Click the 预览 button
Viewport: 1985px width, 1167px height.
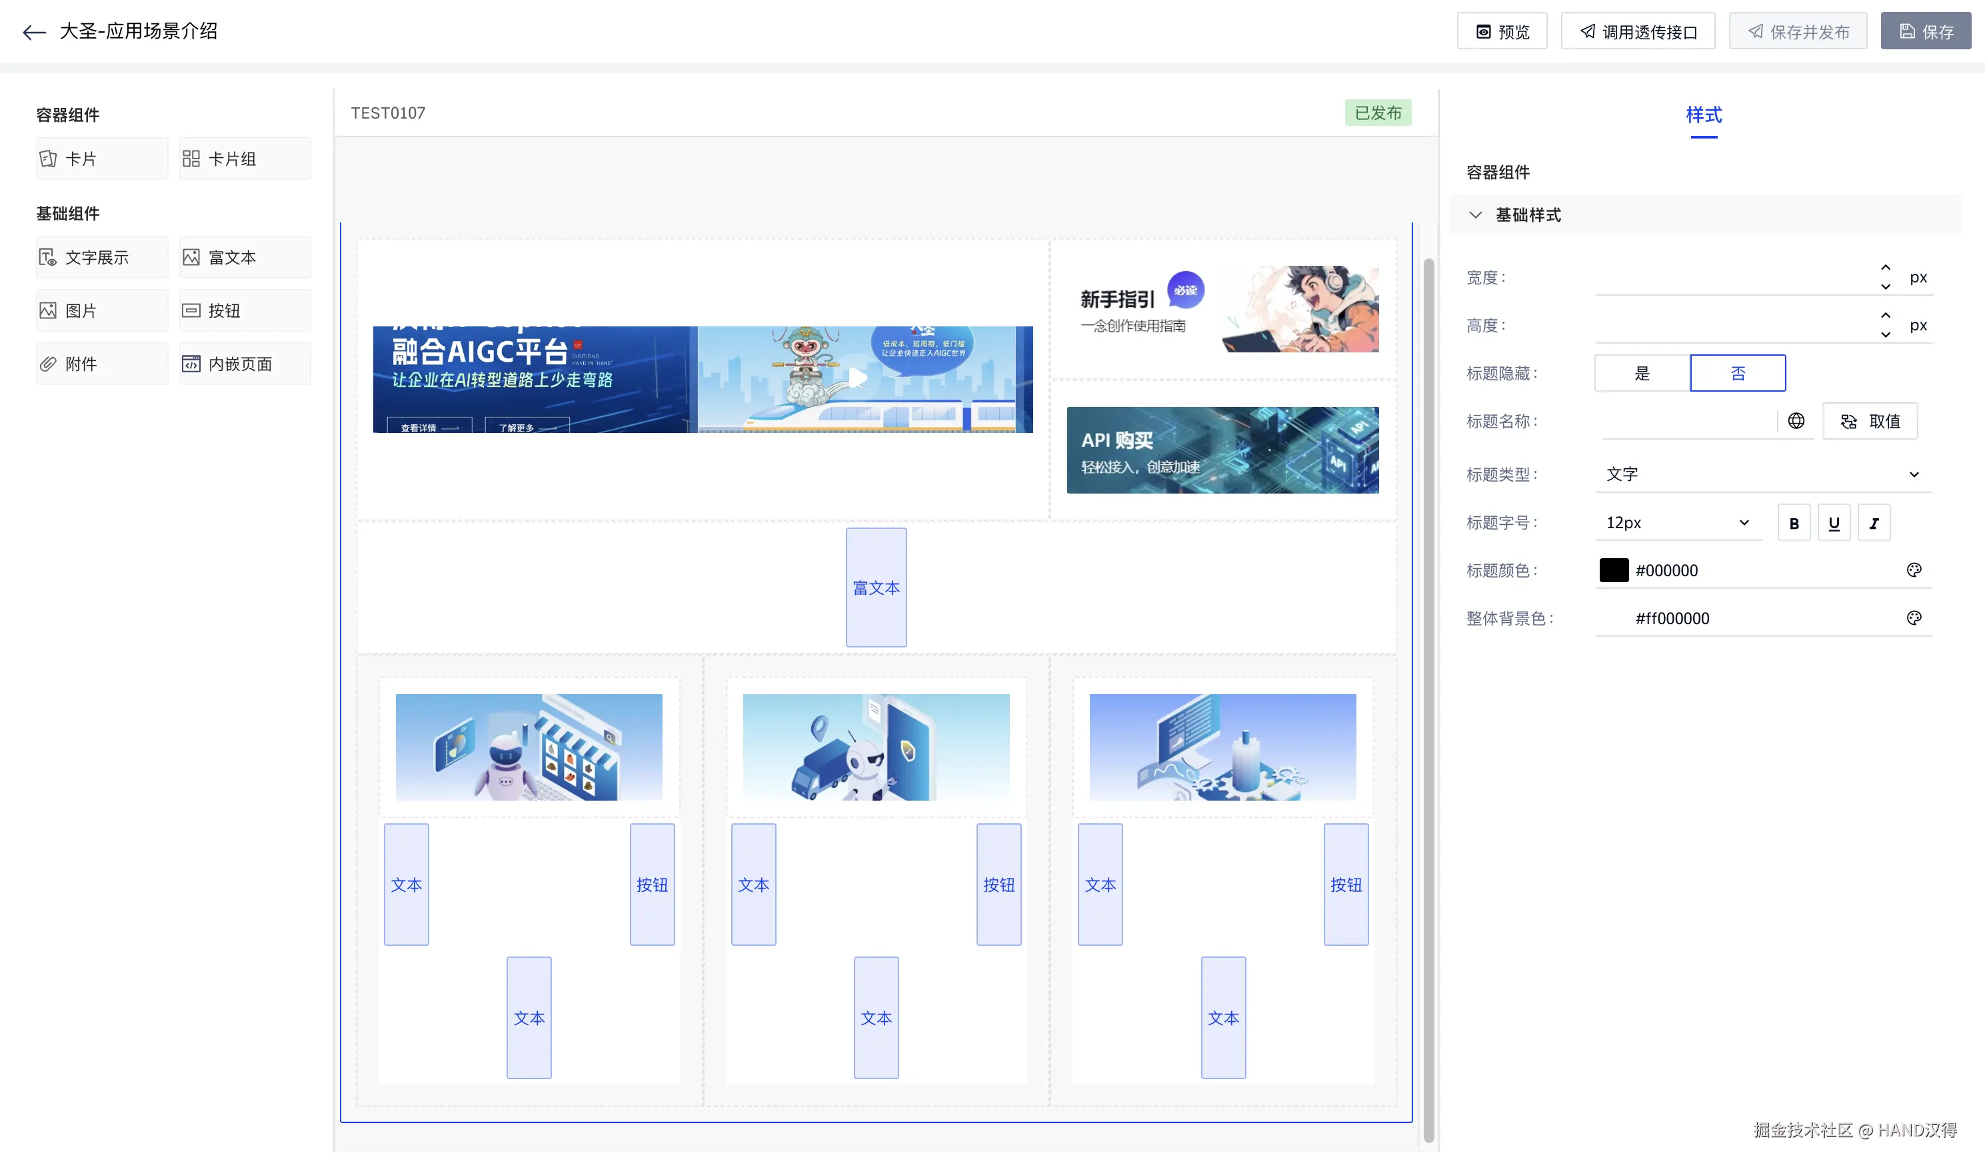pos(1502,31)
